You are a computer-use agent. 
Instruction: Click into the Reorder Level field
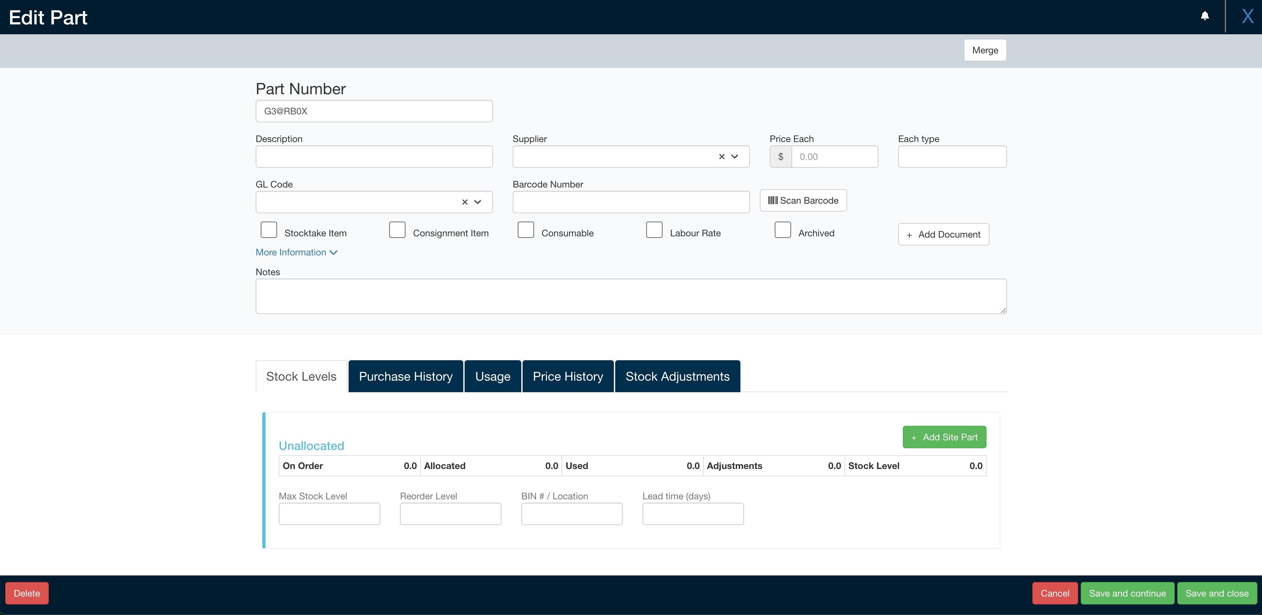tap(450, 514)
